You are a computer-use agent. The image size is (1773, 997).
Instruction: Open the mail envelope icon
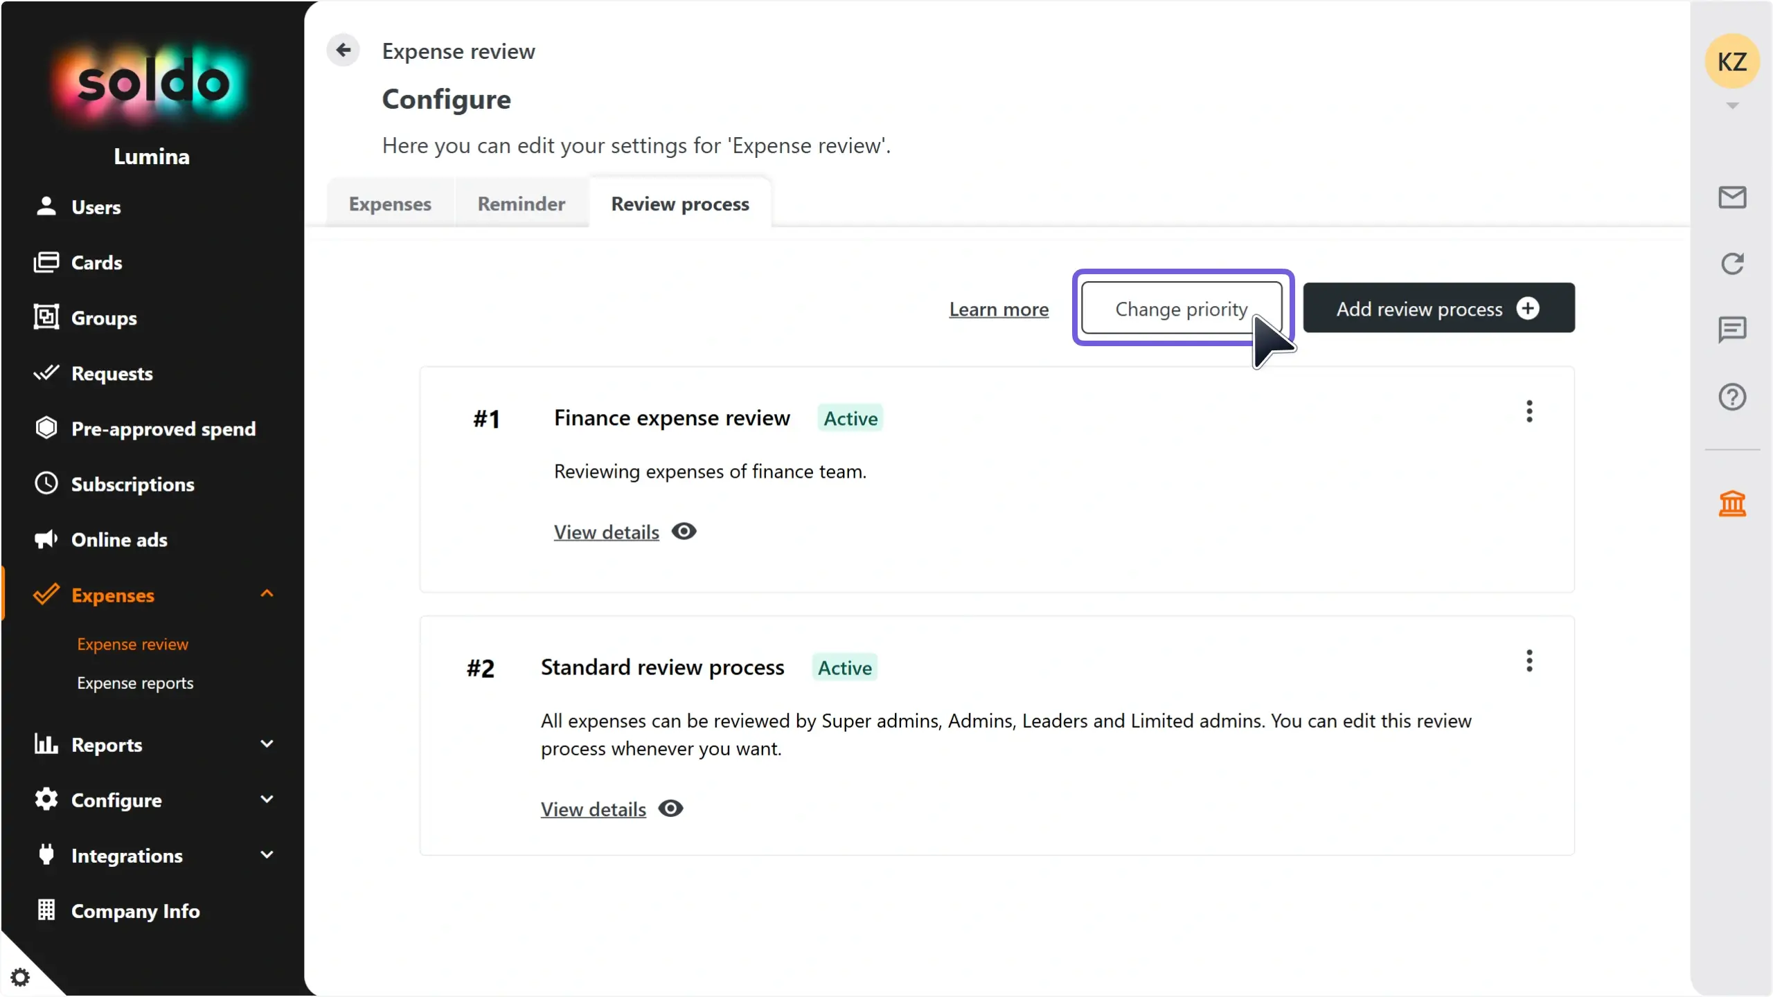pos(1732,197)
